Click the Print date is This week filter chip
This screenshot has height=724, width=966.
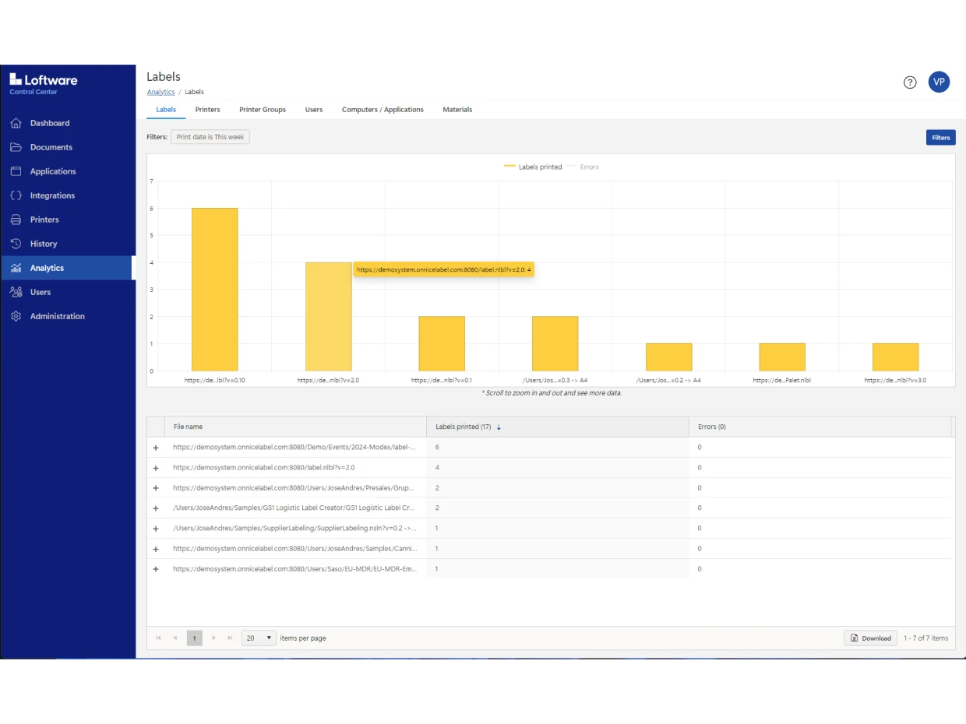pos(210,137)
